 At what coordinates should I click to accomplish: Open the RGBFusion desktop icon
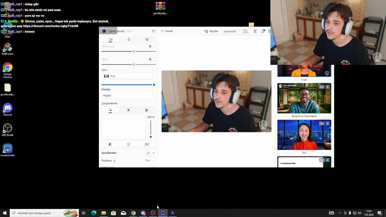click(x=8, y=49)
